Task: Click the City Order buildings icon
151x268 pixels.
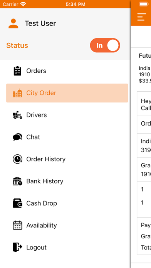Action: [17, 93]
